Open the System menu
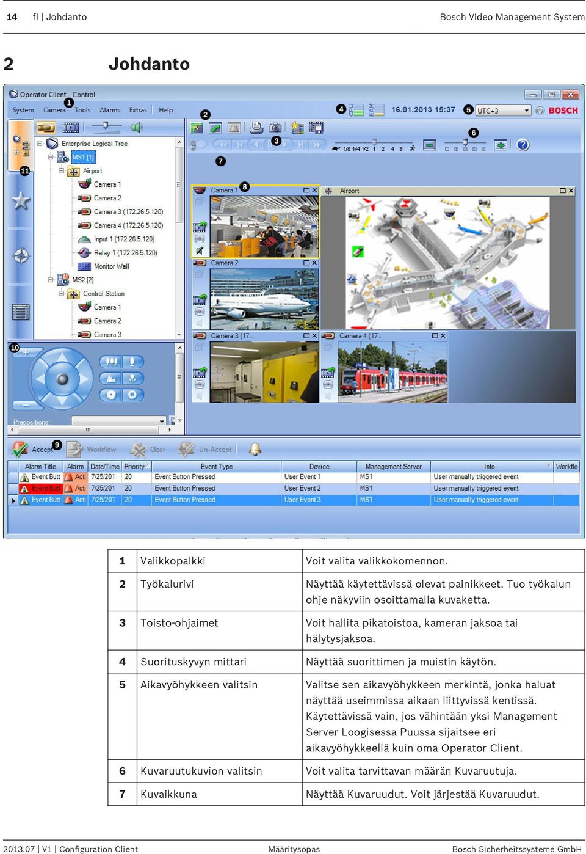586x854 pixels. [x=23, y=110]
